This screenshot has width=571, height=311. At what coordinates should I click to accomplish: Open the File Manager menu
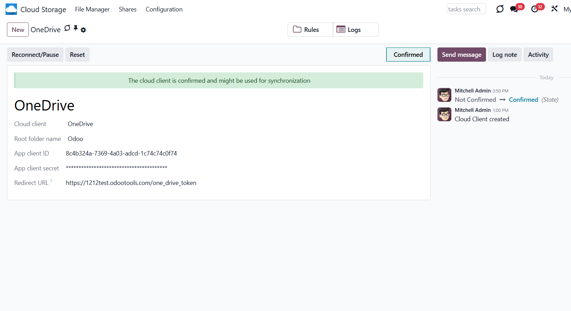(92, 9)
